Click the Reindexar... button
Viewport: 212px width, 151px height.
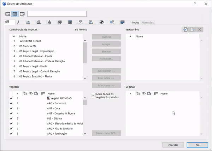[106, 59]
